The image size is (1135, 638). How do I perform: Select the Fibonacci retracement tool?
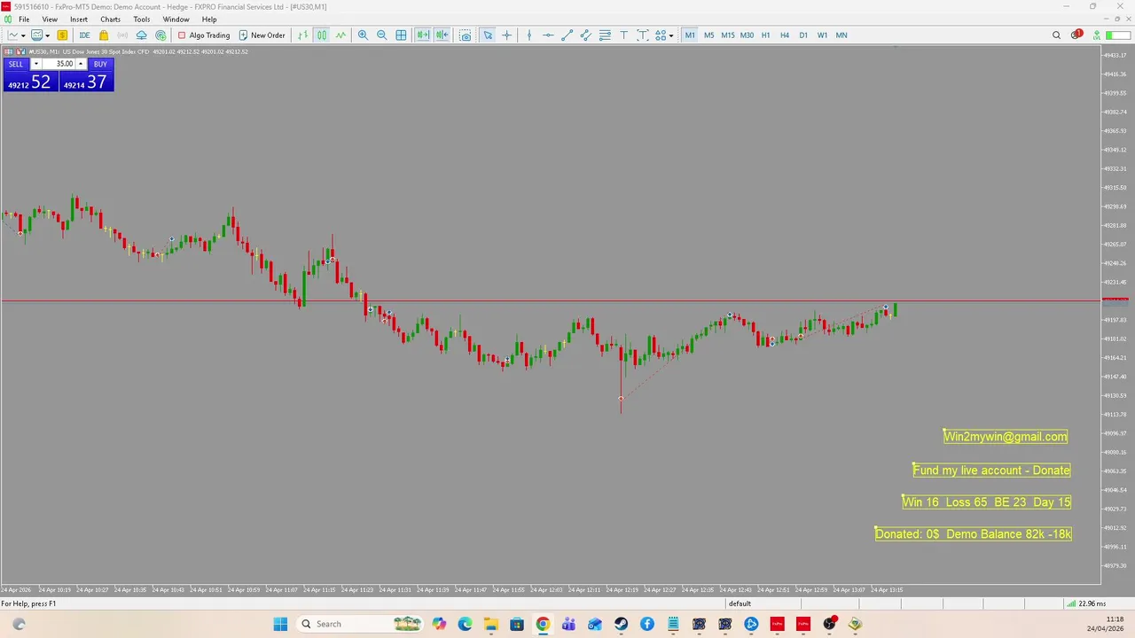pos(605,35)
